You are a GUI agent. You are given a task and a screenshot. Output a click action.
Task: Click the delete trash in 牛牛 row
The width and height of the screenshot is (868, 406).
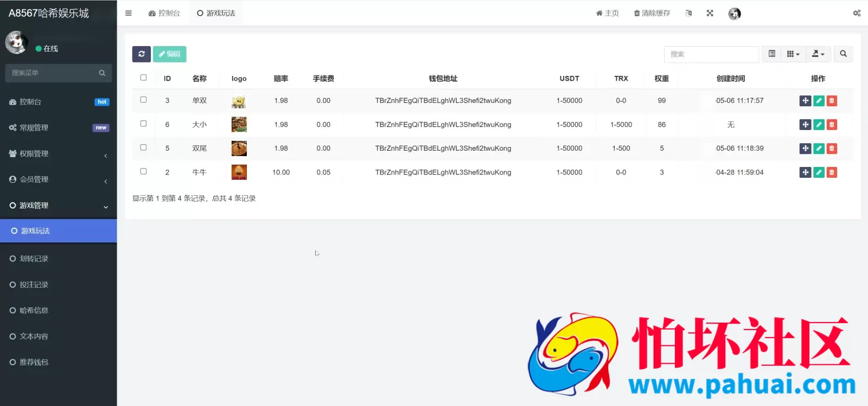pos(832,172)
